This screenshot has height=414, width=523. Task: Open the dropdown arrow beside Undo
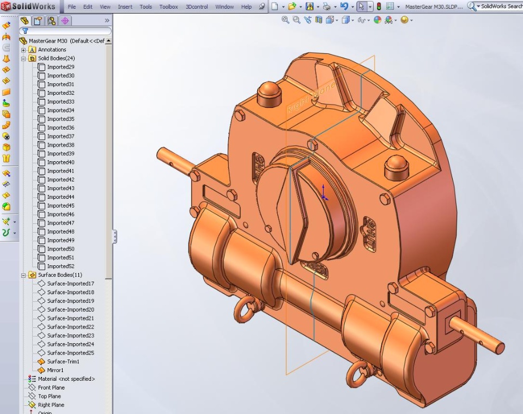352,7
